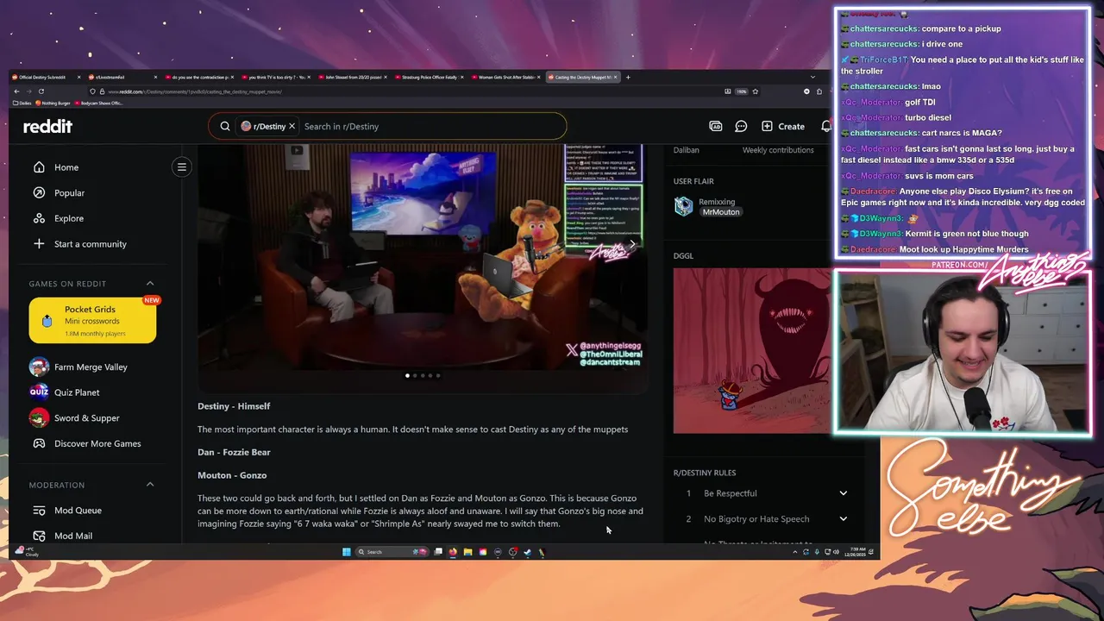Click the browser back arrow
Viewport: 1104px width, 621px height.
16,91
